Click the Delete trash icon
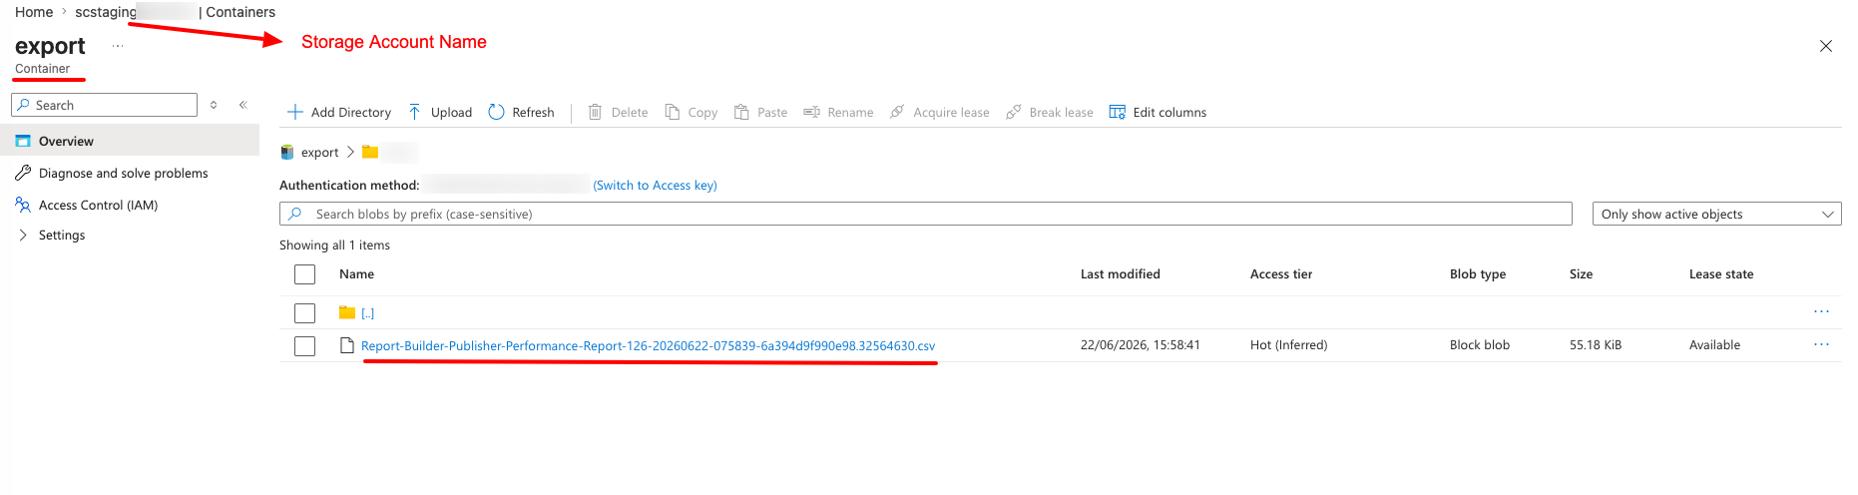This screenshot has width=1858, height=495. (x=595, y=112)
